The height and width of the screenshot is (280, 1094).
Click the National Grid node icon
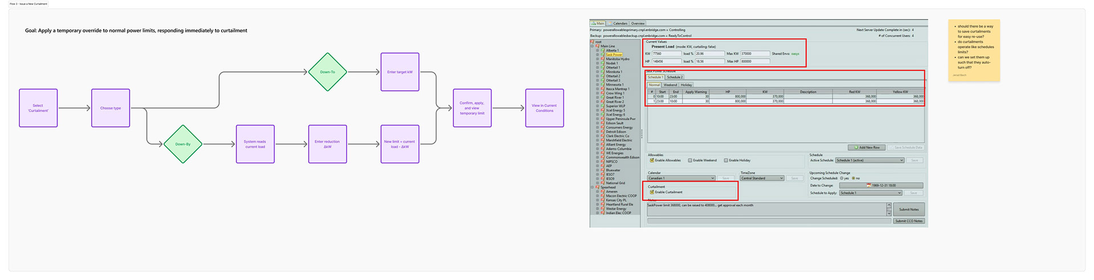click(603, 183)
